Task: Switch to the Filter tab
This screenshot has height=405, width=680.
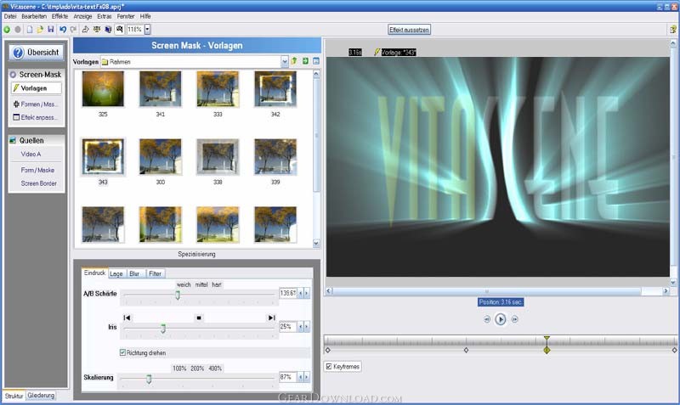Action: (156, 273)
